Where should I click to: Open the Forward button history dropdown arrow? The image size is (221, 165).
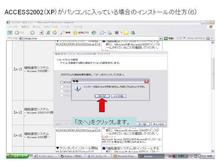tap(37, 33)
